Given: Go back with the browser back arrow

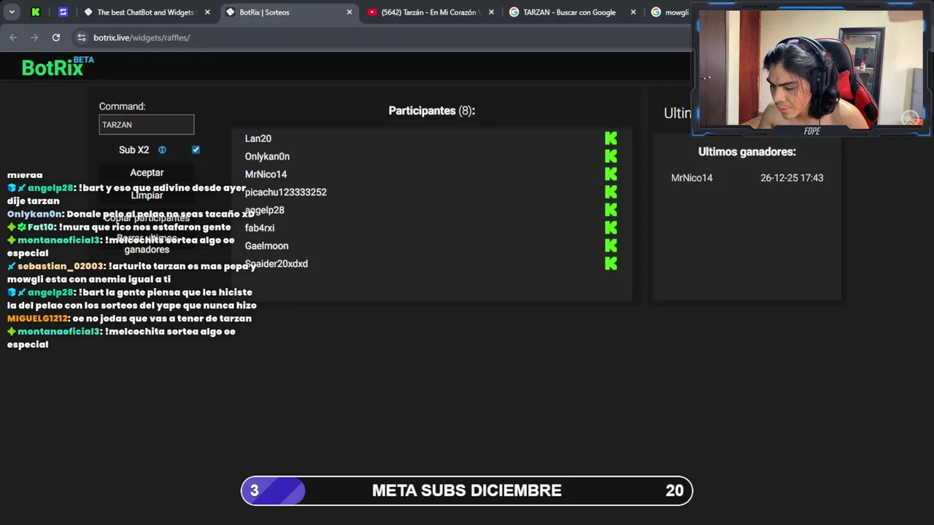Looking at the screenshot, I should click(x=13, y=37).
